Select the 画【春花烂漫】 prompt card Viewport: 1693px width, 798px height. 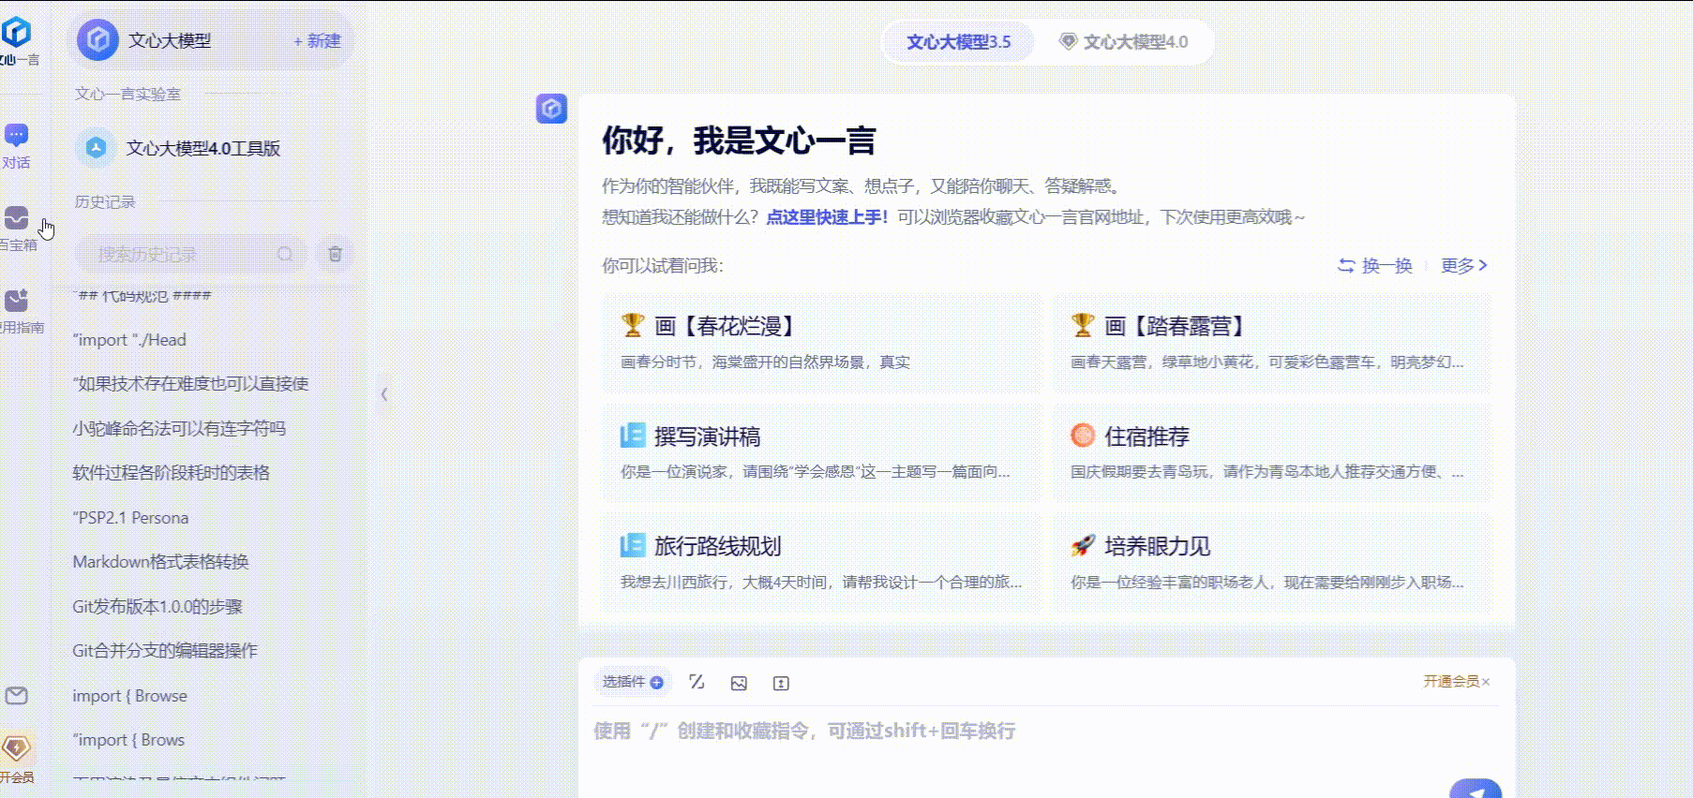[822, 343]
